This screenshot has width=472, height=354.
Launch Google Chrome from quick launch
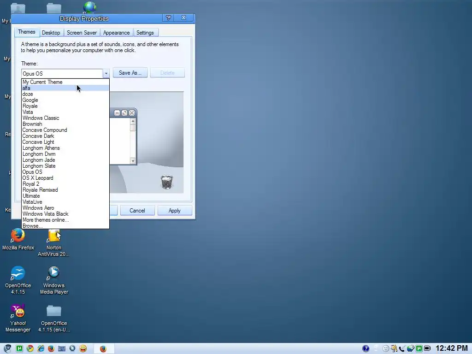(30, 348)
